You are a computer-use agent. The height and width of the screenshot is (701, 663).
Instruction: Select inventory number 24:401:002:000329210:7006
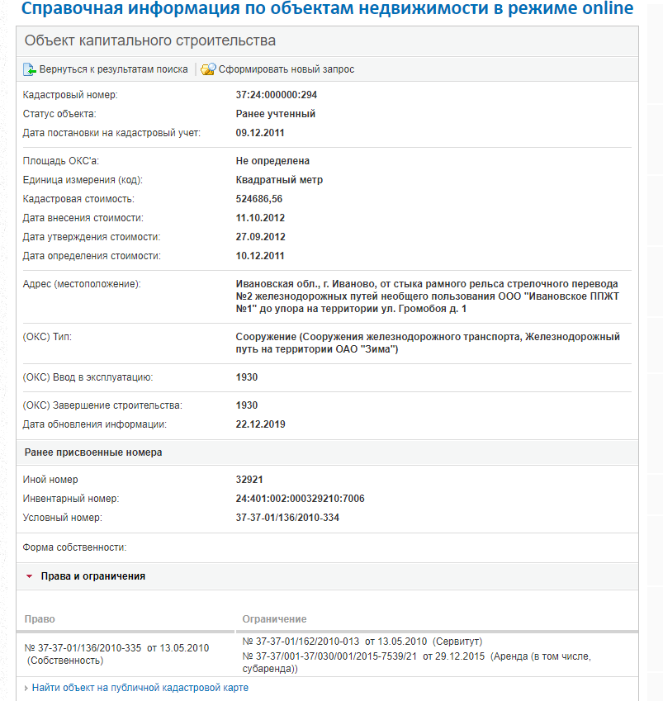coord(300,499)
